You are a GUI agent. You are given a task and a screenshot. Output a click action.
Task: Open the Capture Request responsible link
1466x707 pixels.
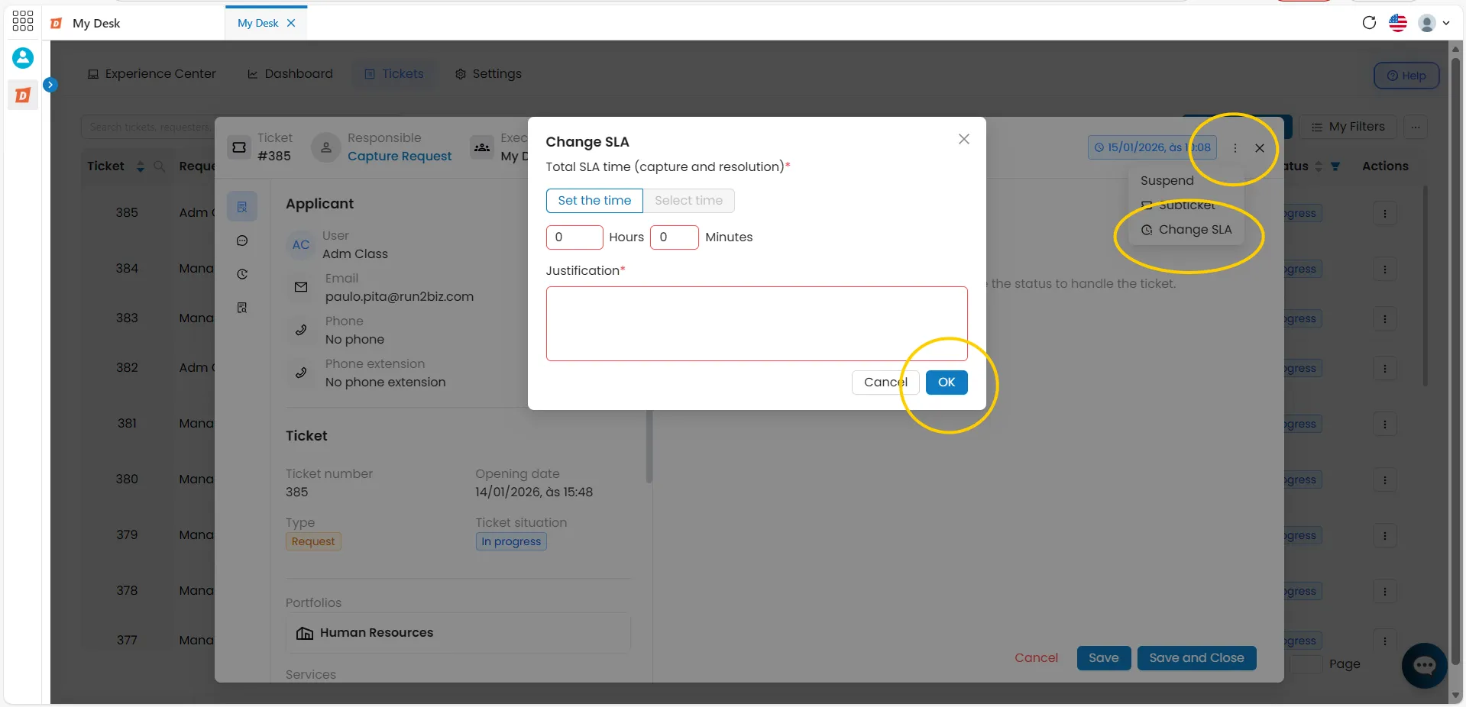point(400,157)
